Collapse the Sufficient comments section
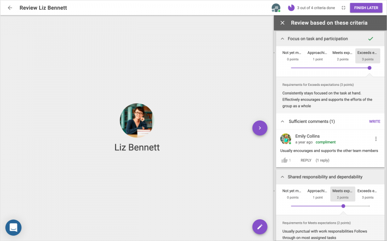The height and width of the screenshot is (241, 387). coord(283,121)
